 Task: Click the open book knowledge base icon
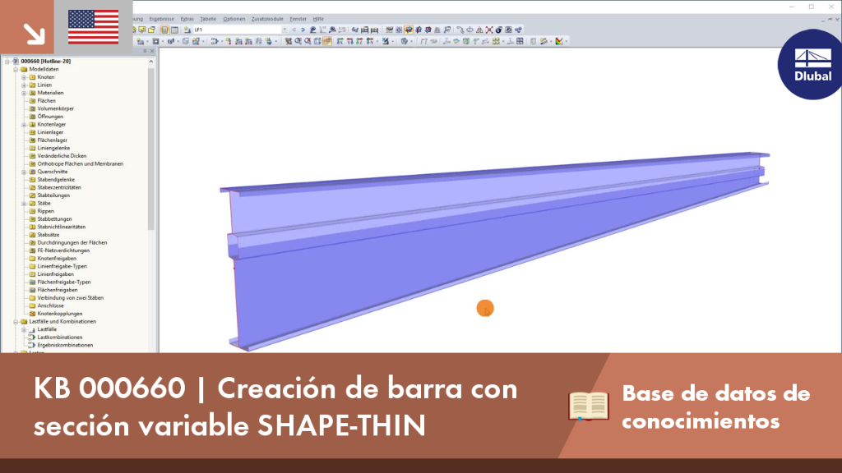(589, 406)
